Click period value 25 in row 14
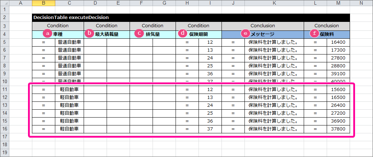This screenshot has width=373, height=157. (210, 113)
